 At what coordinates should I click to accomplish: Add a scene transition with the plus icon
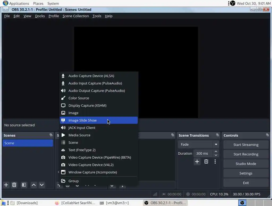click(197, 162)
